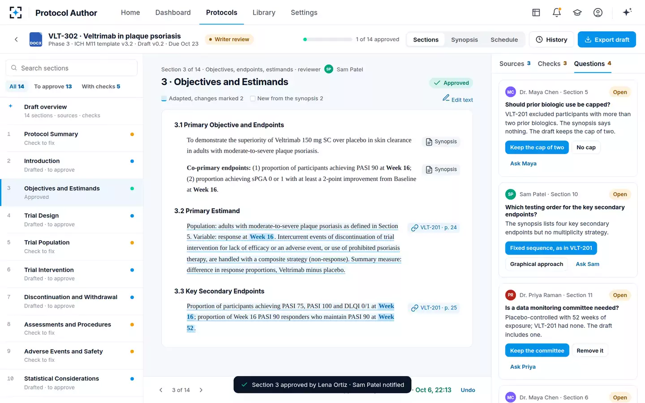Filter sections by To approve 13
Screen dimensions: 645x403
pos(53,86)
